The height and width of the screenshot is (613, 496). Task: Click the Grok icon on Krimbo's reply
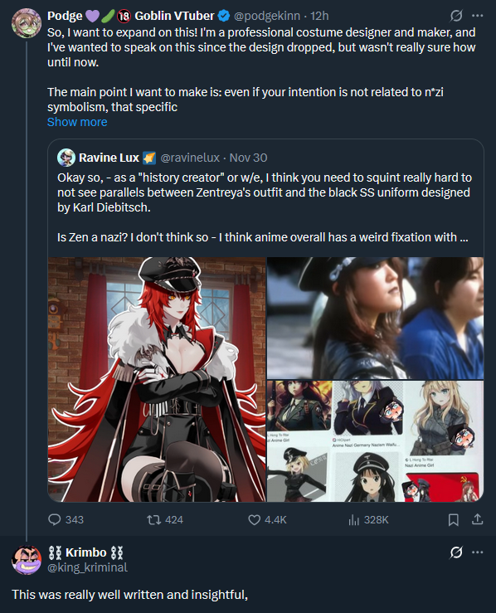point(455,552)
